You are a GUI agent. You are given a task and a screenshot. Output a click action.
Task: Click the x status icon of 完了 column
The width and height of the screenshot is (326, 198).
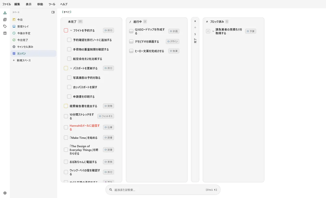[195, 21]
